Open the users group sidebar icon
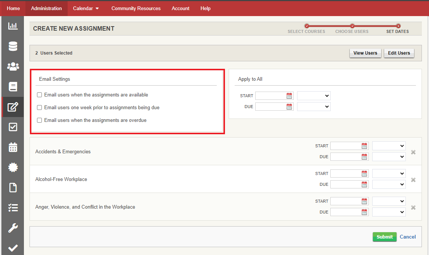The image size is (429, 255). pyautogui.click(x=12, y=66)
